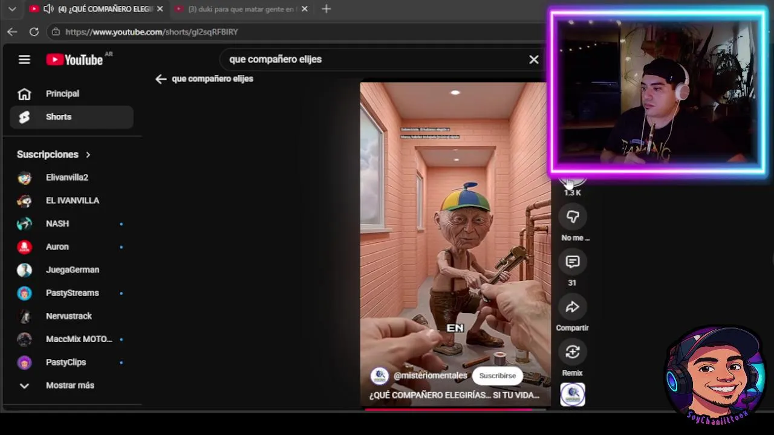
Task: Open the sound thumbnail below Remix
Action: click(573, 395)
